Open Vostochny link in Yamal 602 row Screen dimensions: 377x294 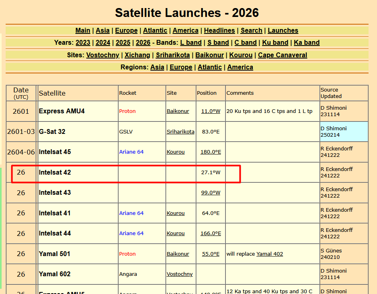[179, 274]
